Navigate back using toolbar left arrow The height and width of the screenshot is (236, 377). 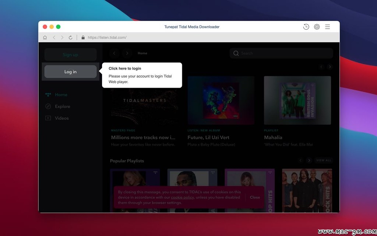54,38
